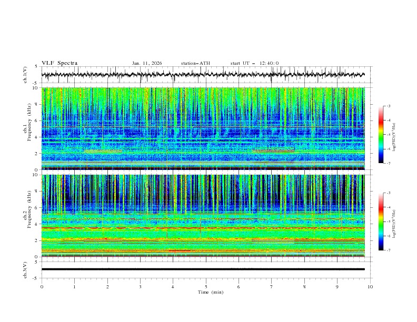
Task: Click the "ch.1(V)" waveform axis label
Action: coord(25,75)
